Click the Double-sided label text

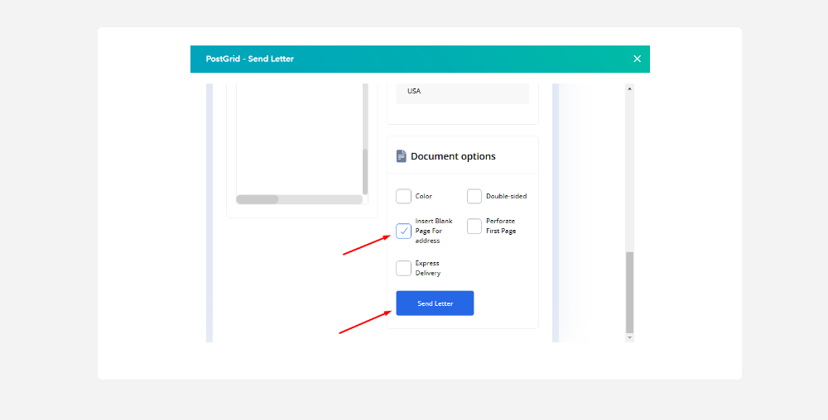coord(506,197)
